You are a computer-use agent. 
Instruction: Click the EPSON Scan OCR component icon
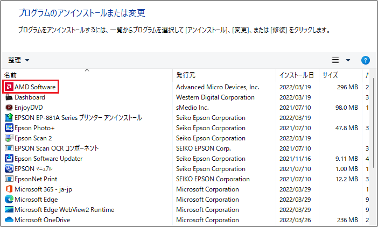pos(9,148)
